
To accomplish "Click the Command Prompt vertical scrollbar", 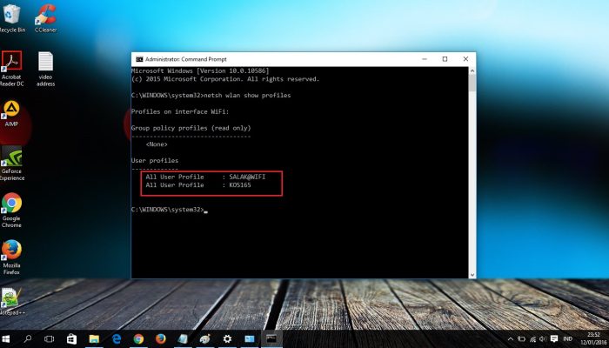I will (472, 174).
